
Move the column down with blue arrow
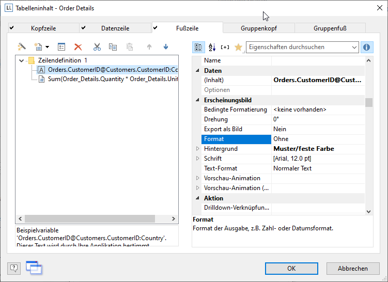(x=166, y=47)
